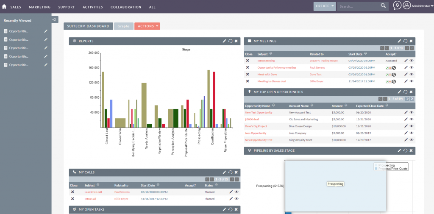Open the MARKETING menu

pyautogui.click(x=39, y=7)
